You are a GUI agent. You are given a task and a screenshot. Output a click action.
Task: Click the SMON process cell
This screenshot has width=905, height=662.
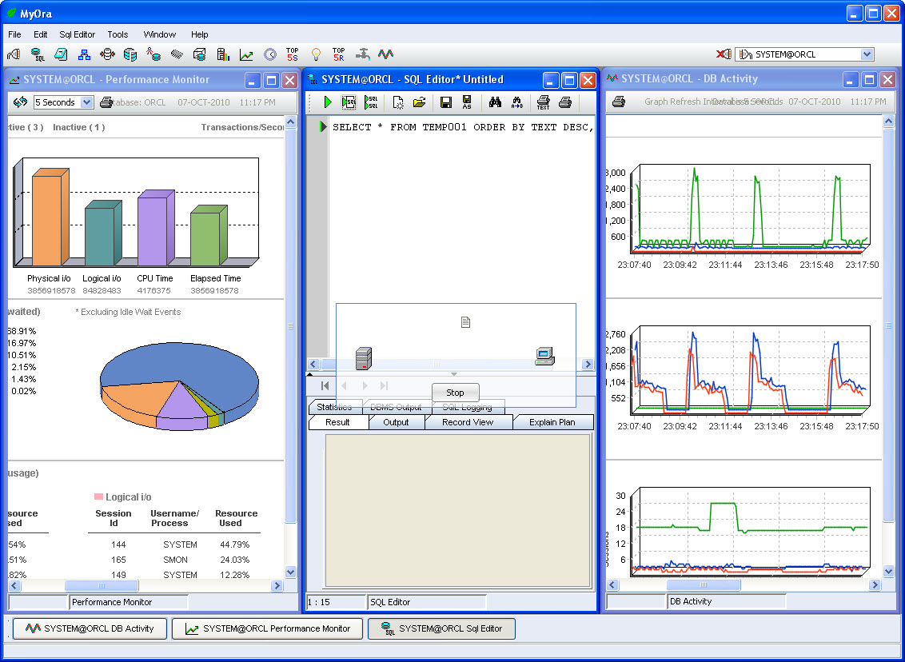coord(175,560)
